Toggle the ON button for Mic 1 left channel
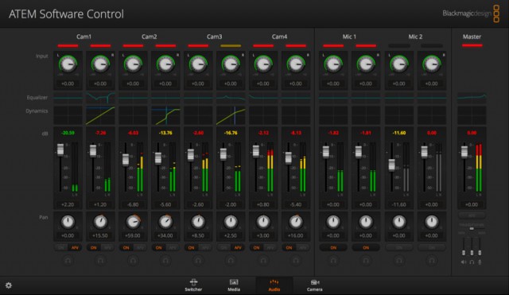 [x=333, y=247]
